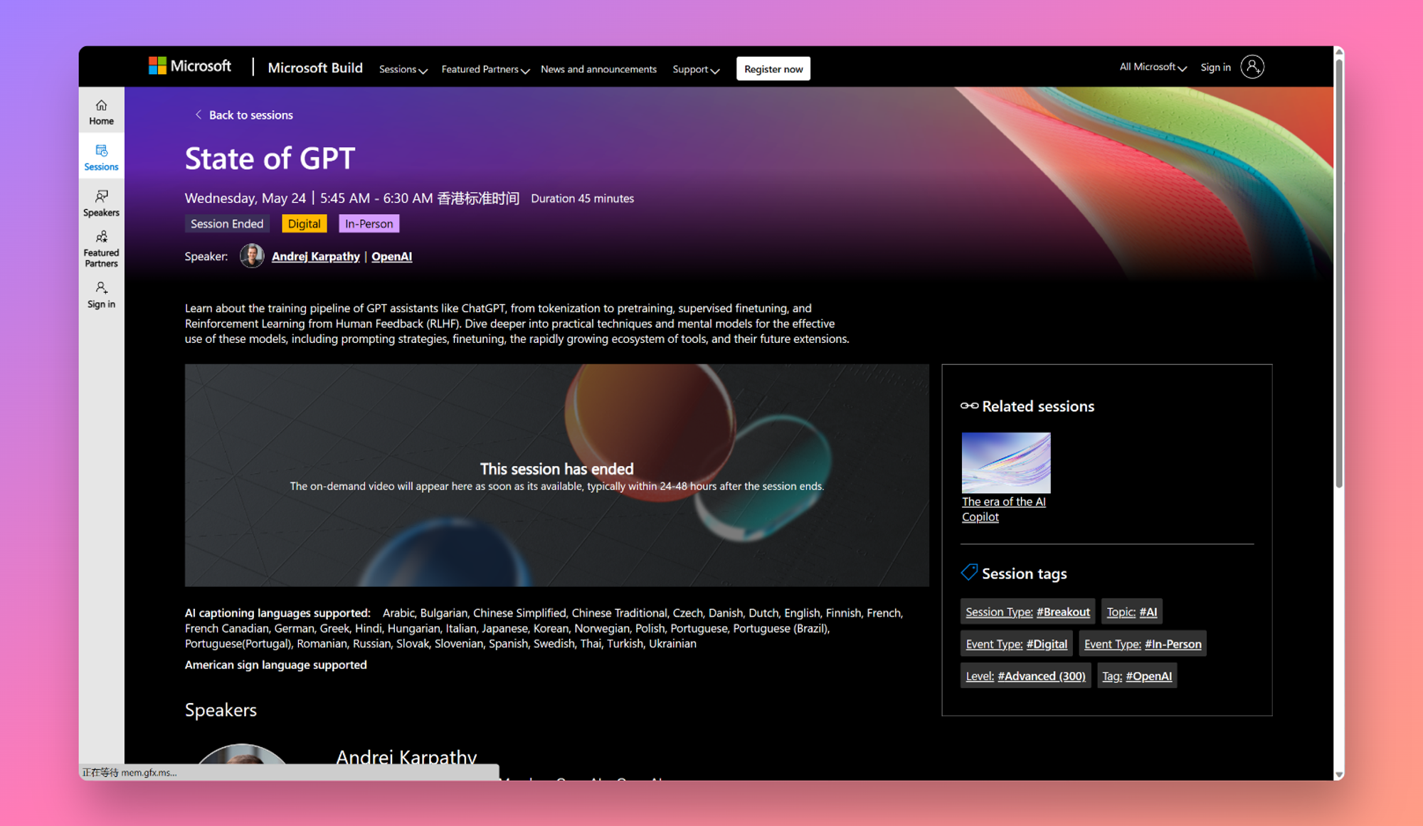
Task: Click the Session tags tag icon
Action: point(969,572)
